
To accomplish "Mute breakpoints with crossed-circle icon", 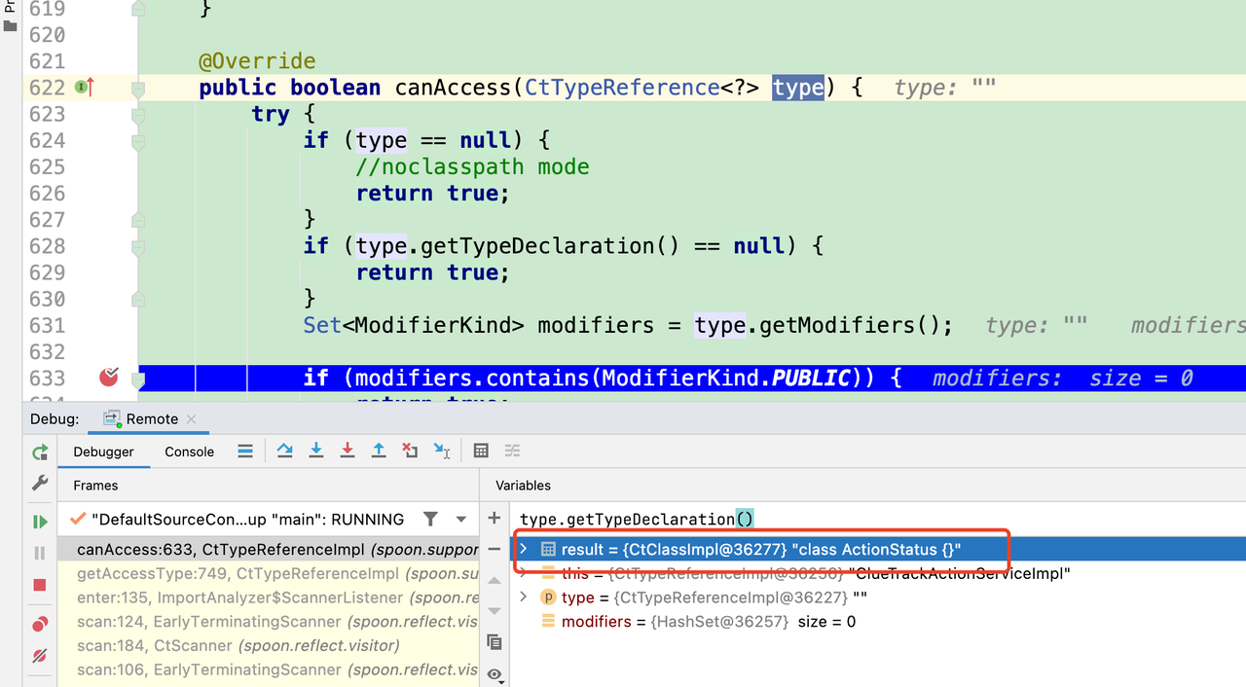I will tap(40, 655).
